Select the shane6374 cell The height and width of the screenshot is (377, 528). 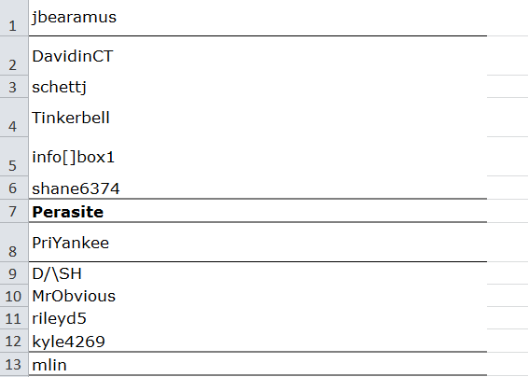pos(257,188)
